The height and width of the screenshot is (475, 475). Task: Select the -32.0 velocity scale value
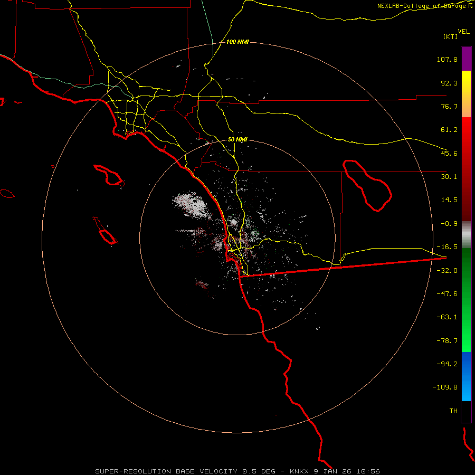point(447,271)
